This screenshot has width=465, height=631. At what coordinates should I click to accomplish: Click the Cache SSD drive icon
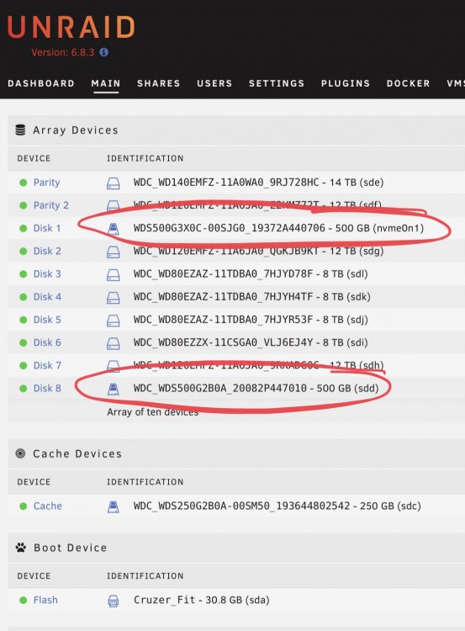click(114, 506)
